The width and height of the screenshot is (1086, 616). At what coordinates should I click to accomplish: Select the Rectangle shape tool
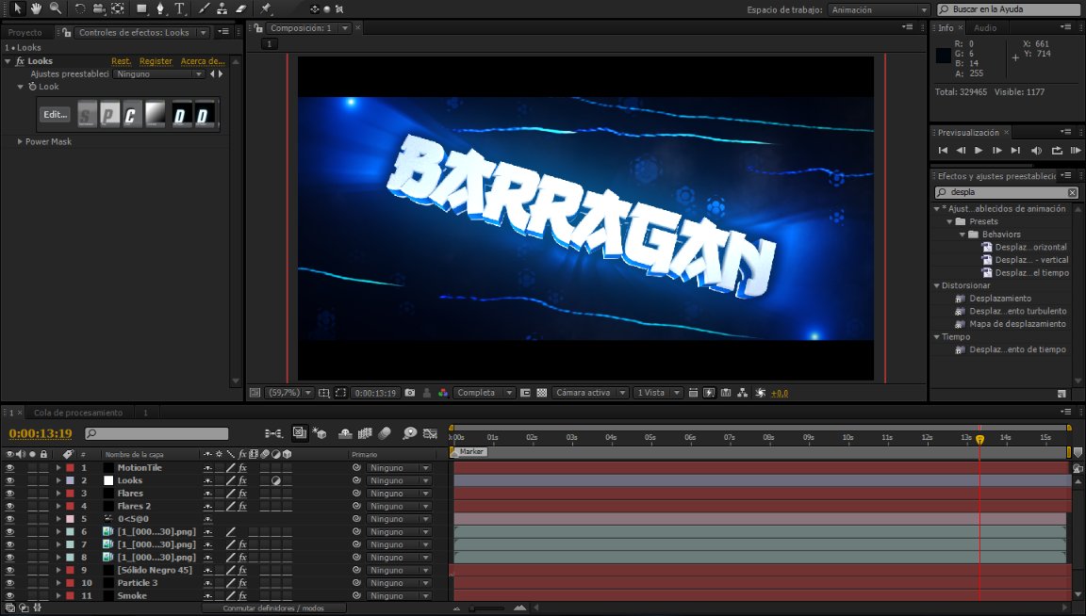click(x=141, y=9)
